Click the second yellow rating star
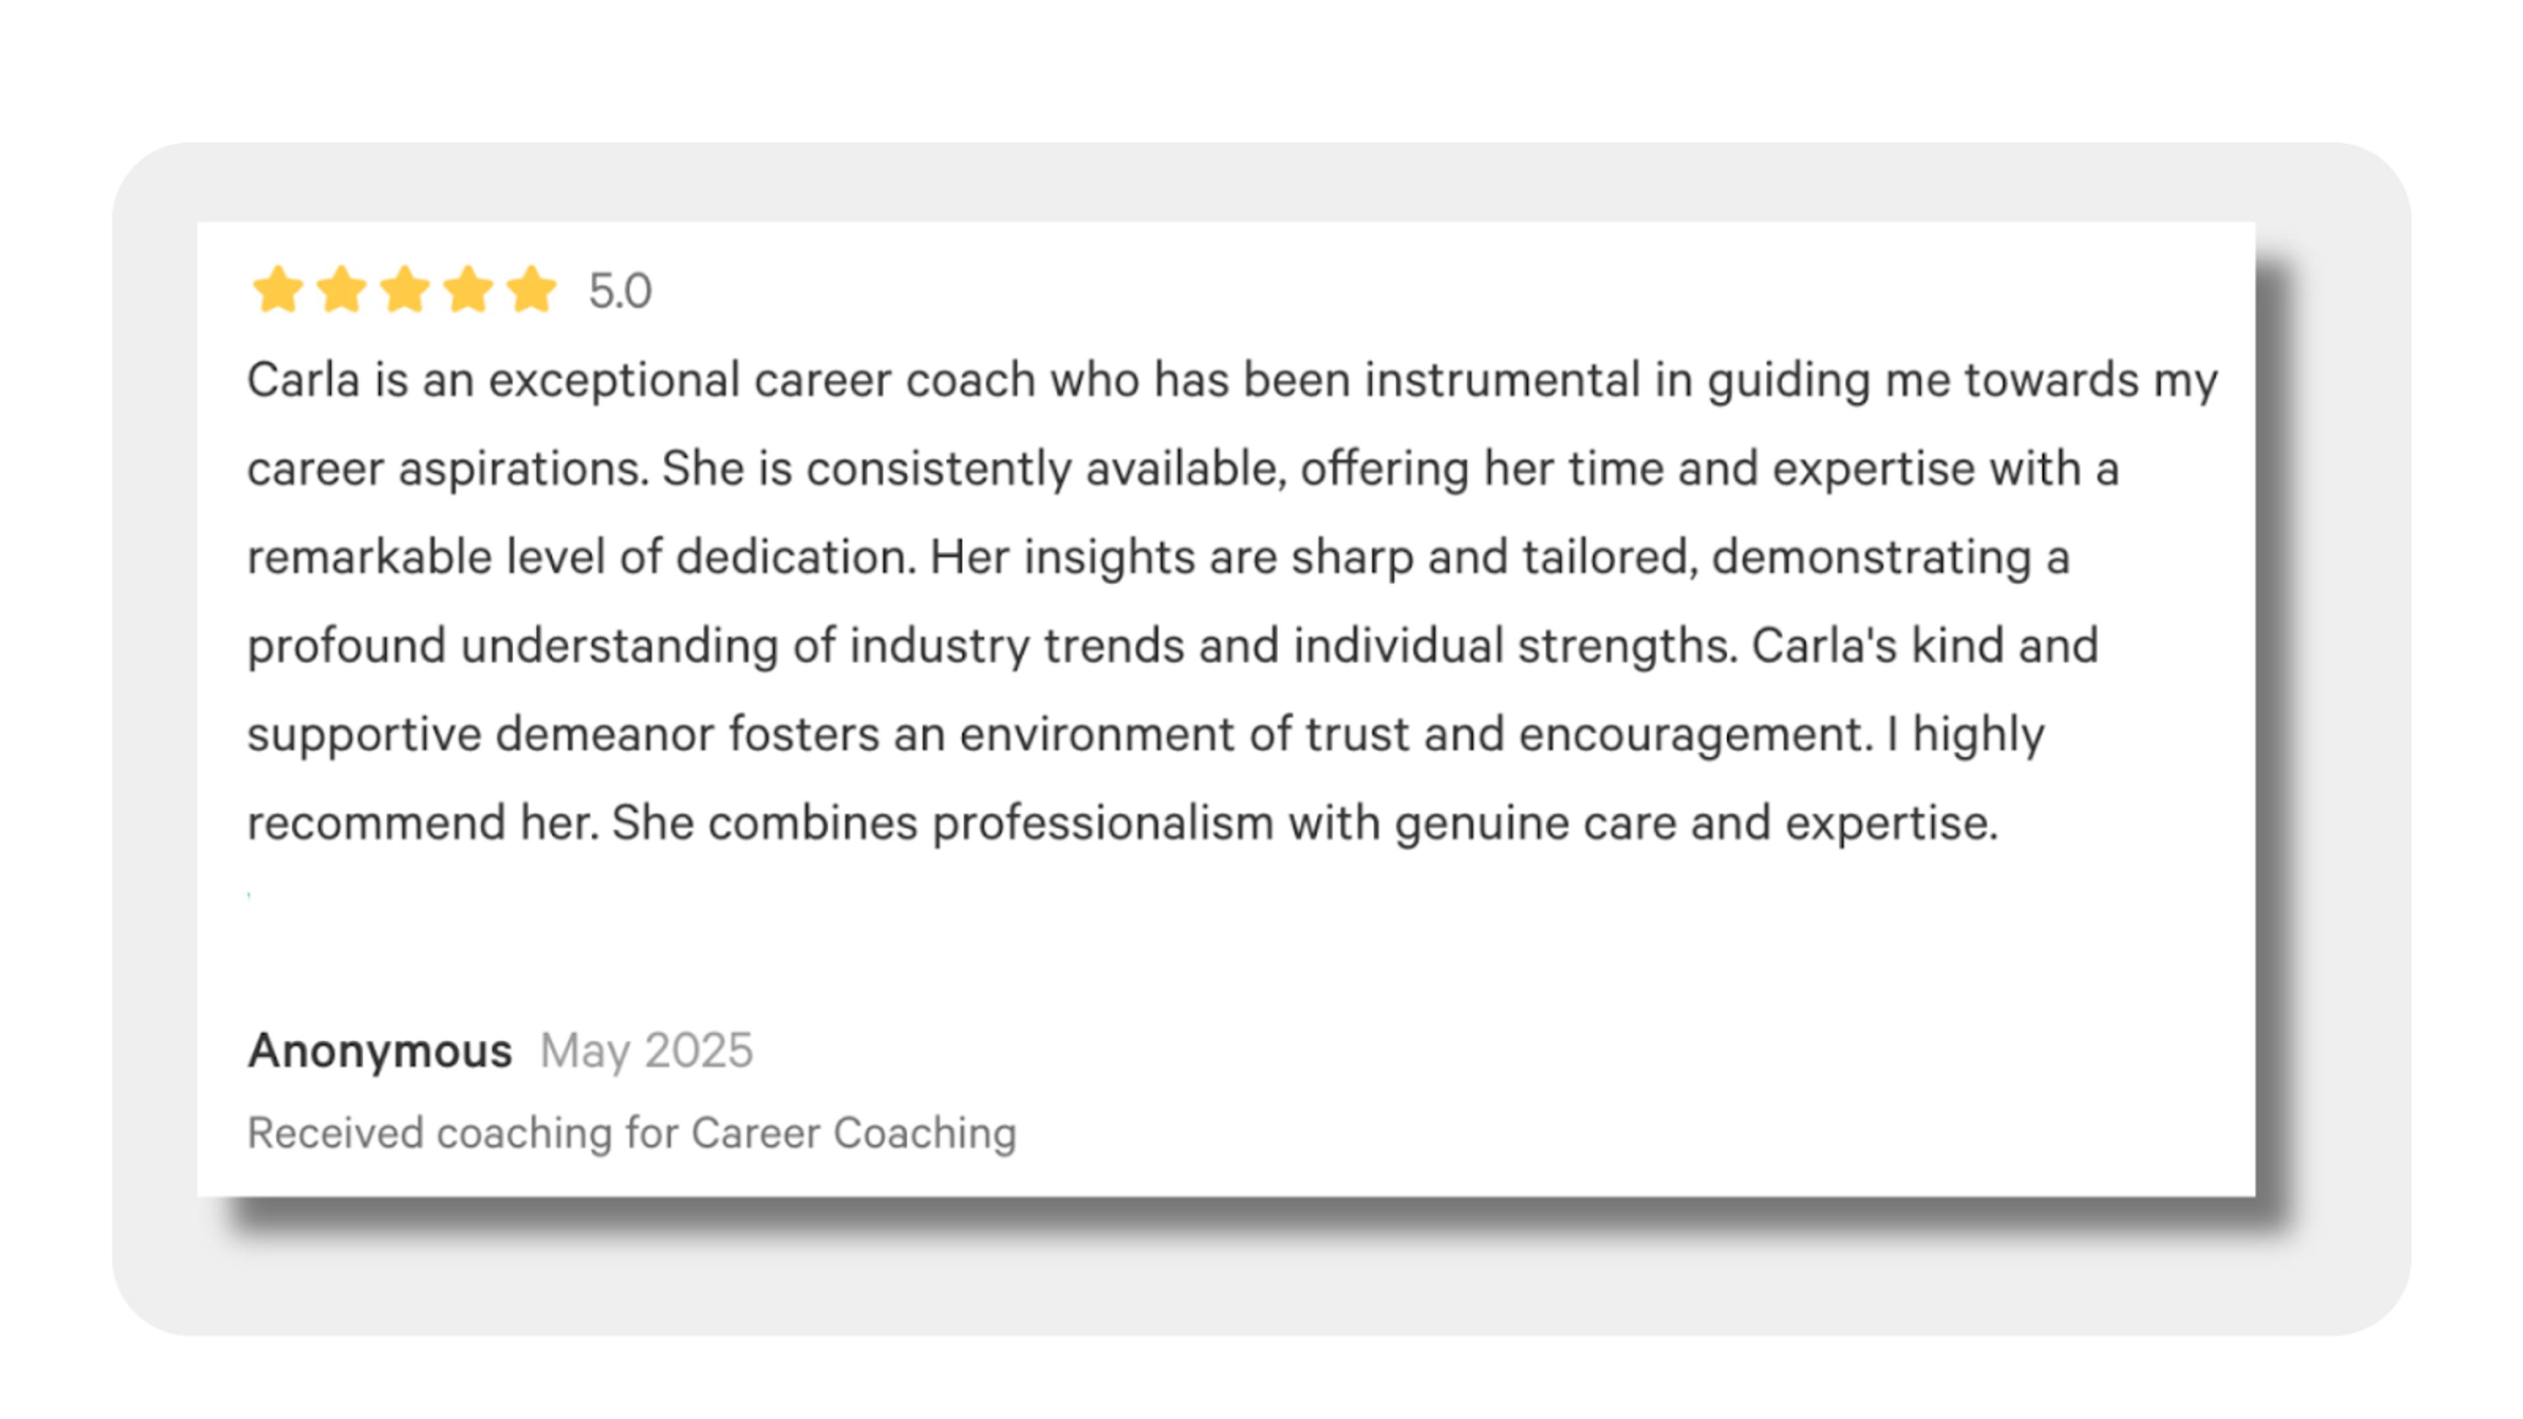This screenshot has height=1419, width=2523. [341, 290]
